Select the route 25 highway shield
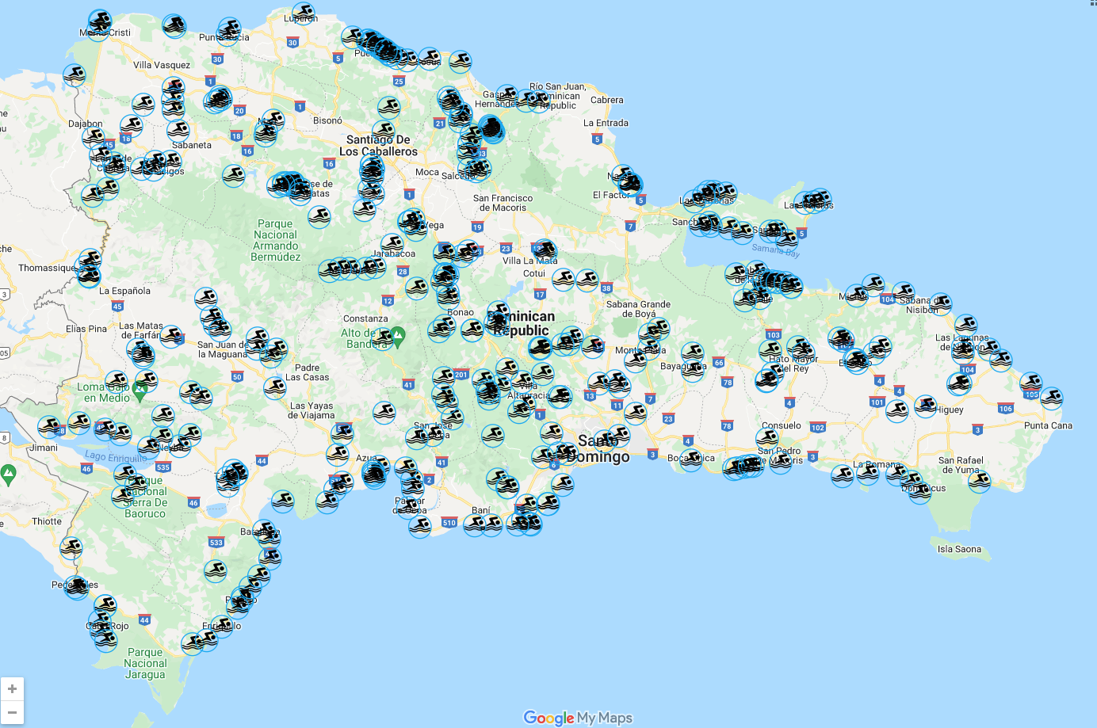Image resolution: width=1097 pixels, height=728 pixels. (399, 81)
